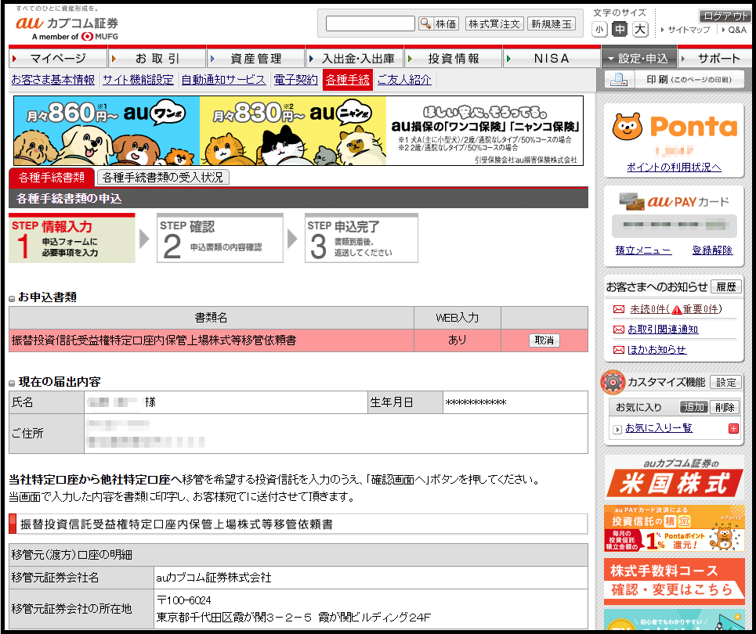Click the magnifier search icon
756x634 pixels.
tap(425, 23)
